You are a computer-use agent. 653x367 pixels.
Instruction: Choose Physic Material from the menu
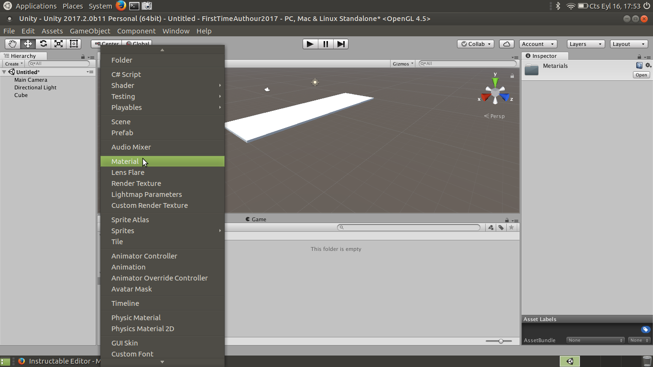[x=163, y=318]
